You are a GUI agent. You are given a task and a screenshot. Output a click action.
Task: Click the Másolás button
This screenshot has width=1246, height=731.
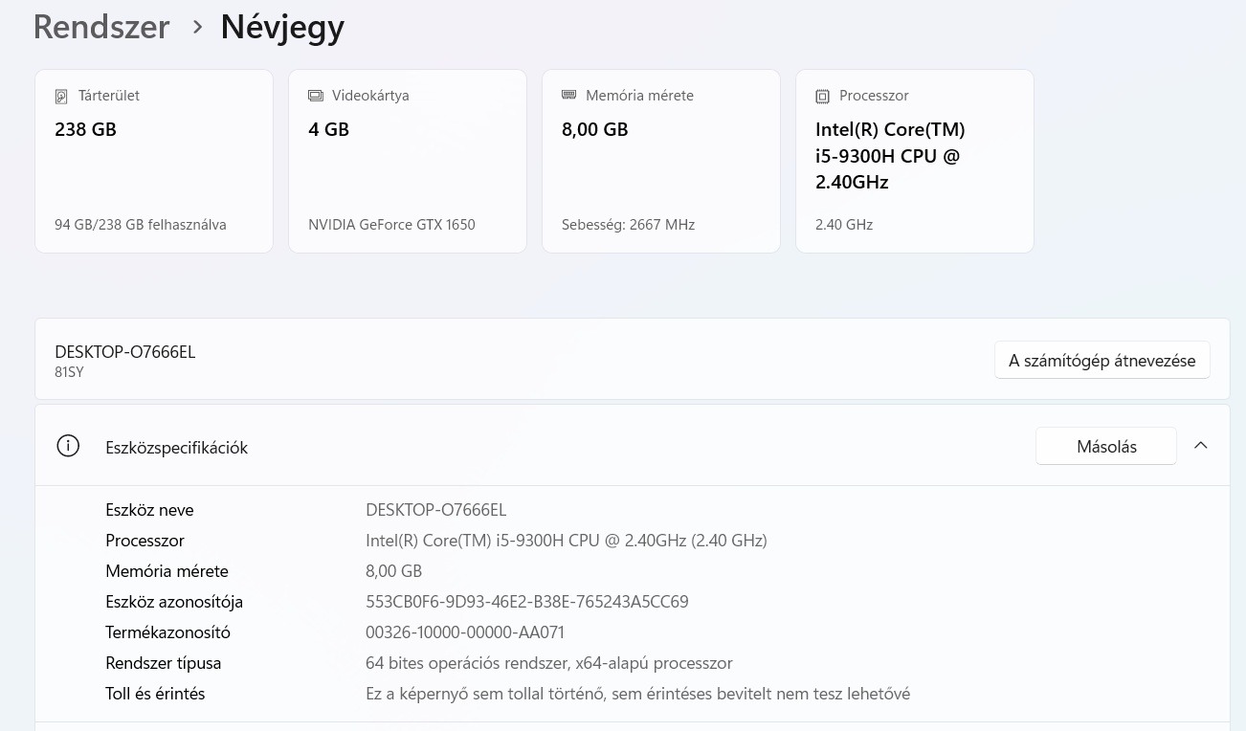pyautogui.click(x=1105, y=447)
